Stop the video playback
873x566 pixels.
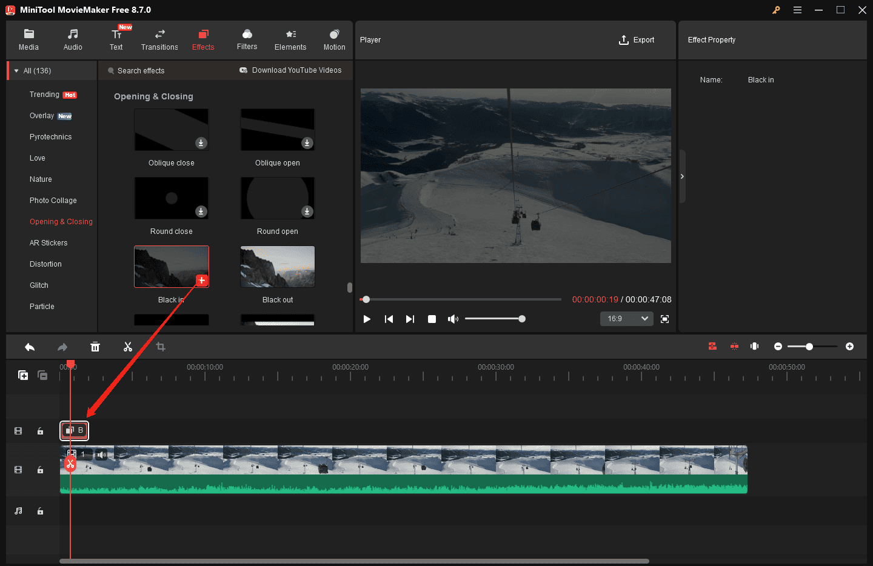[432, 319]
